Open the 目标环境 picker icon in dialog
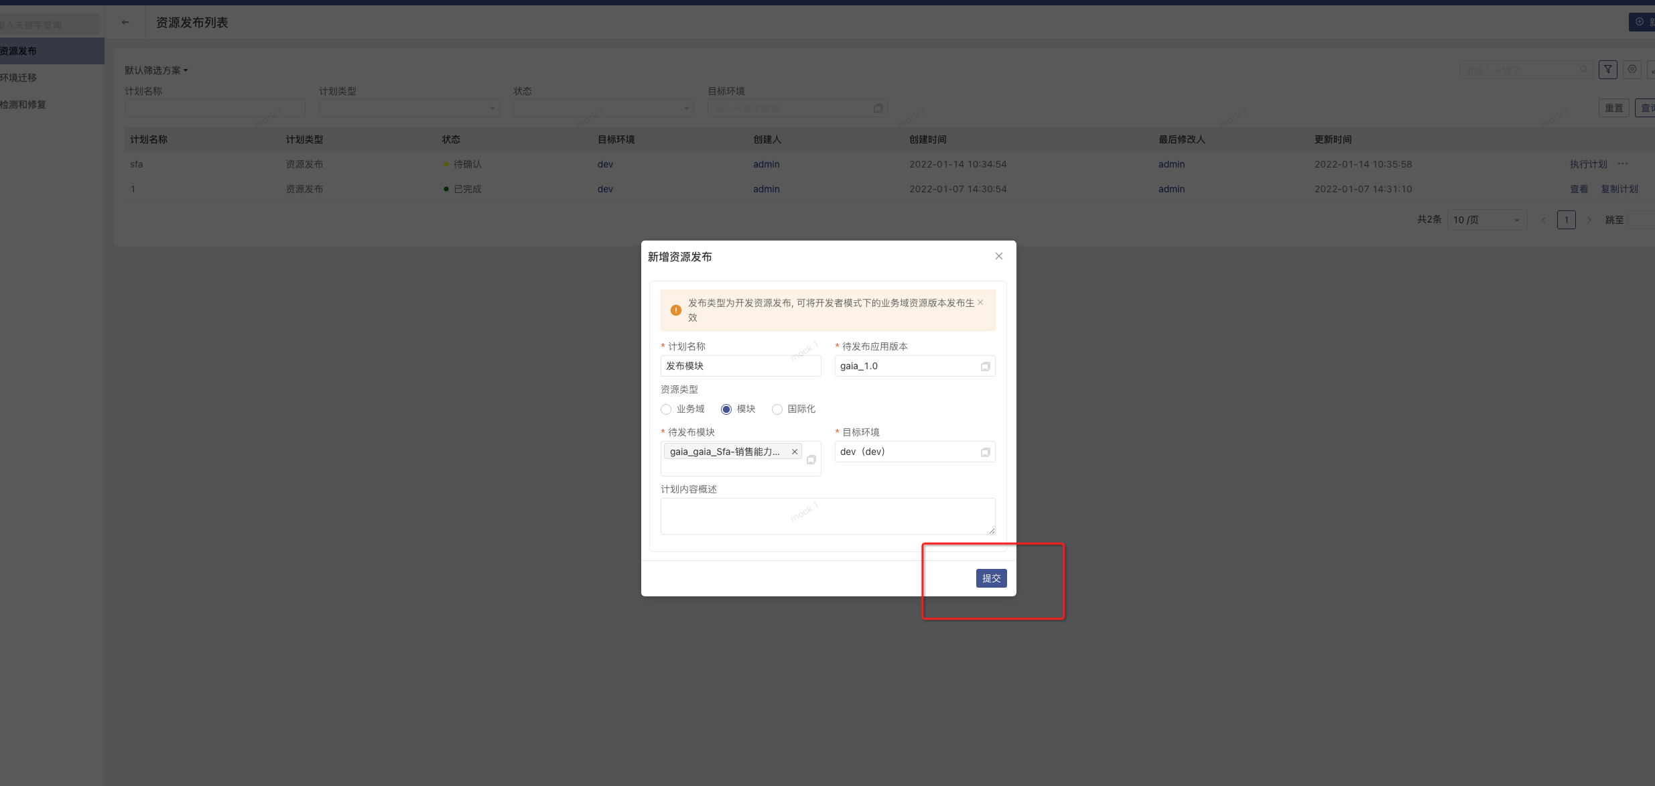The width and height of the screenshot is (1655, 786). [x=985, y=452]
